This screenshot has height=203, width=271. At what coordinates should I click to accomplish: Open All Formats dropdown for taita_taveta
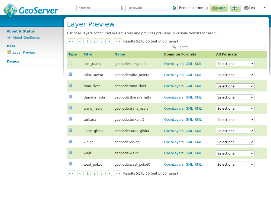235,75
